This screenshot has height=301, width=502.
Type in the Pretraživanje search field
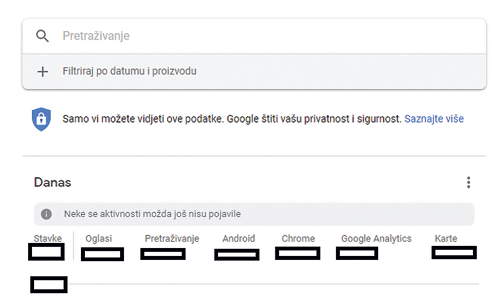[x=251, y=36]
